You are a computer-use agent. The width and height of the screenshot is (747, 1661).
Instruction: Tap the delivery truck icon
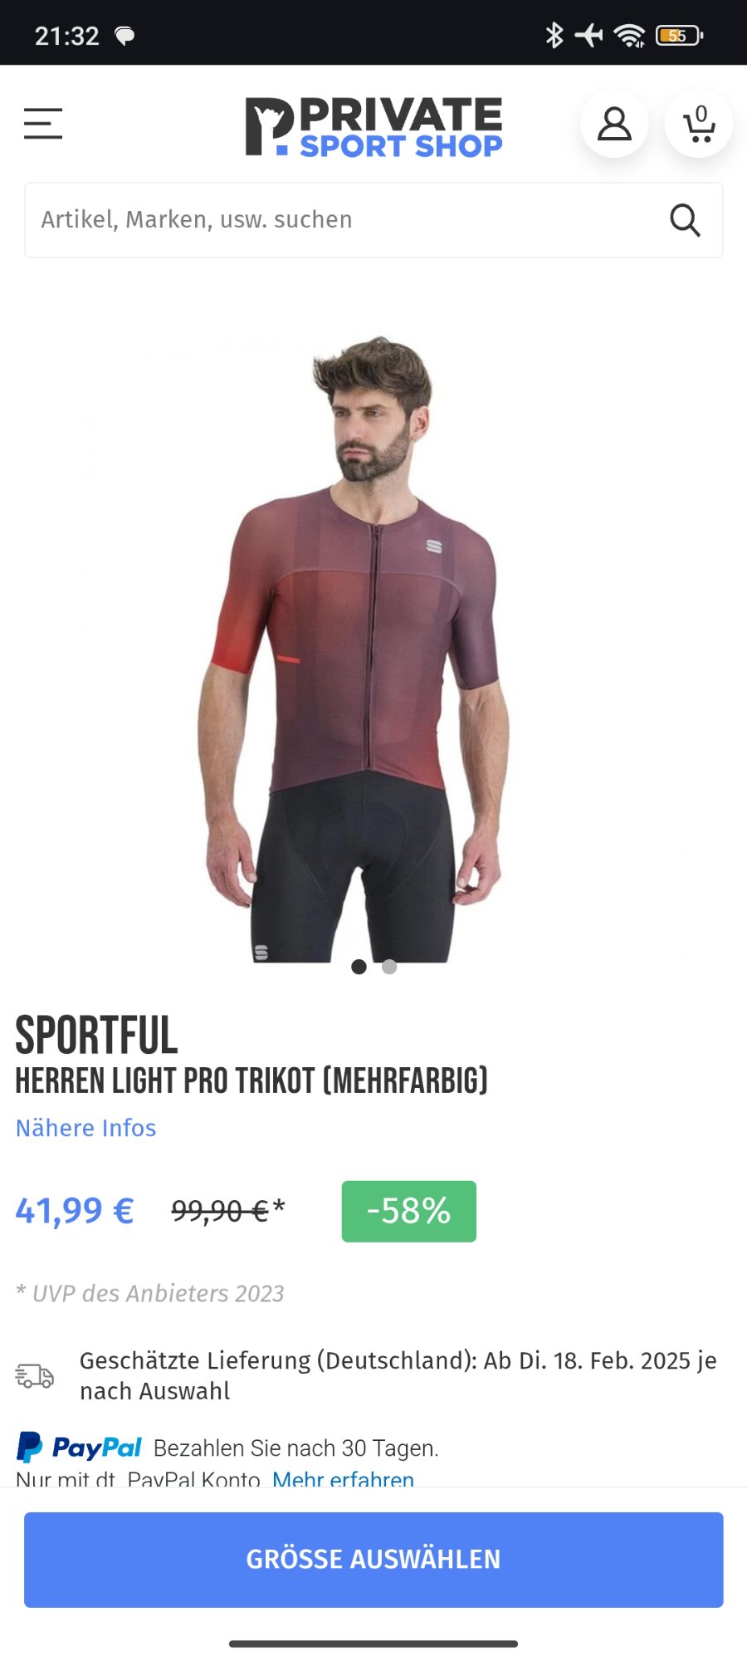point(35,1376)
